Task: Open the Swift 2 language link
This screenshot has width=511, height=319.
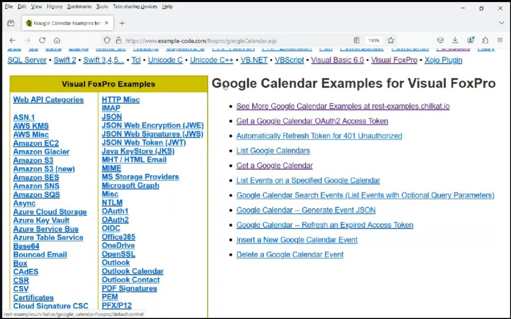Action: (65, 60)
